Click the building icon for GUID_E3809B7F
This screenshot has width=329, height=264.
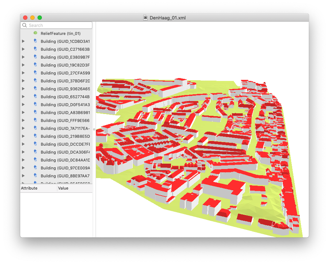(x=35, y=57)
